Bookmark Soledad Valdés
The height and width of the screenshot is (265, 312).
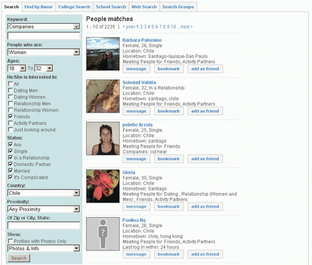pos(169,111)
